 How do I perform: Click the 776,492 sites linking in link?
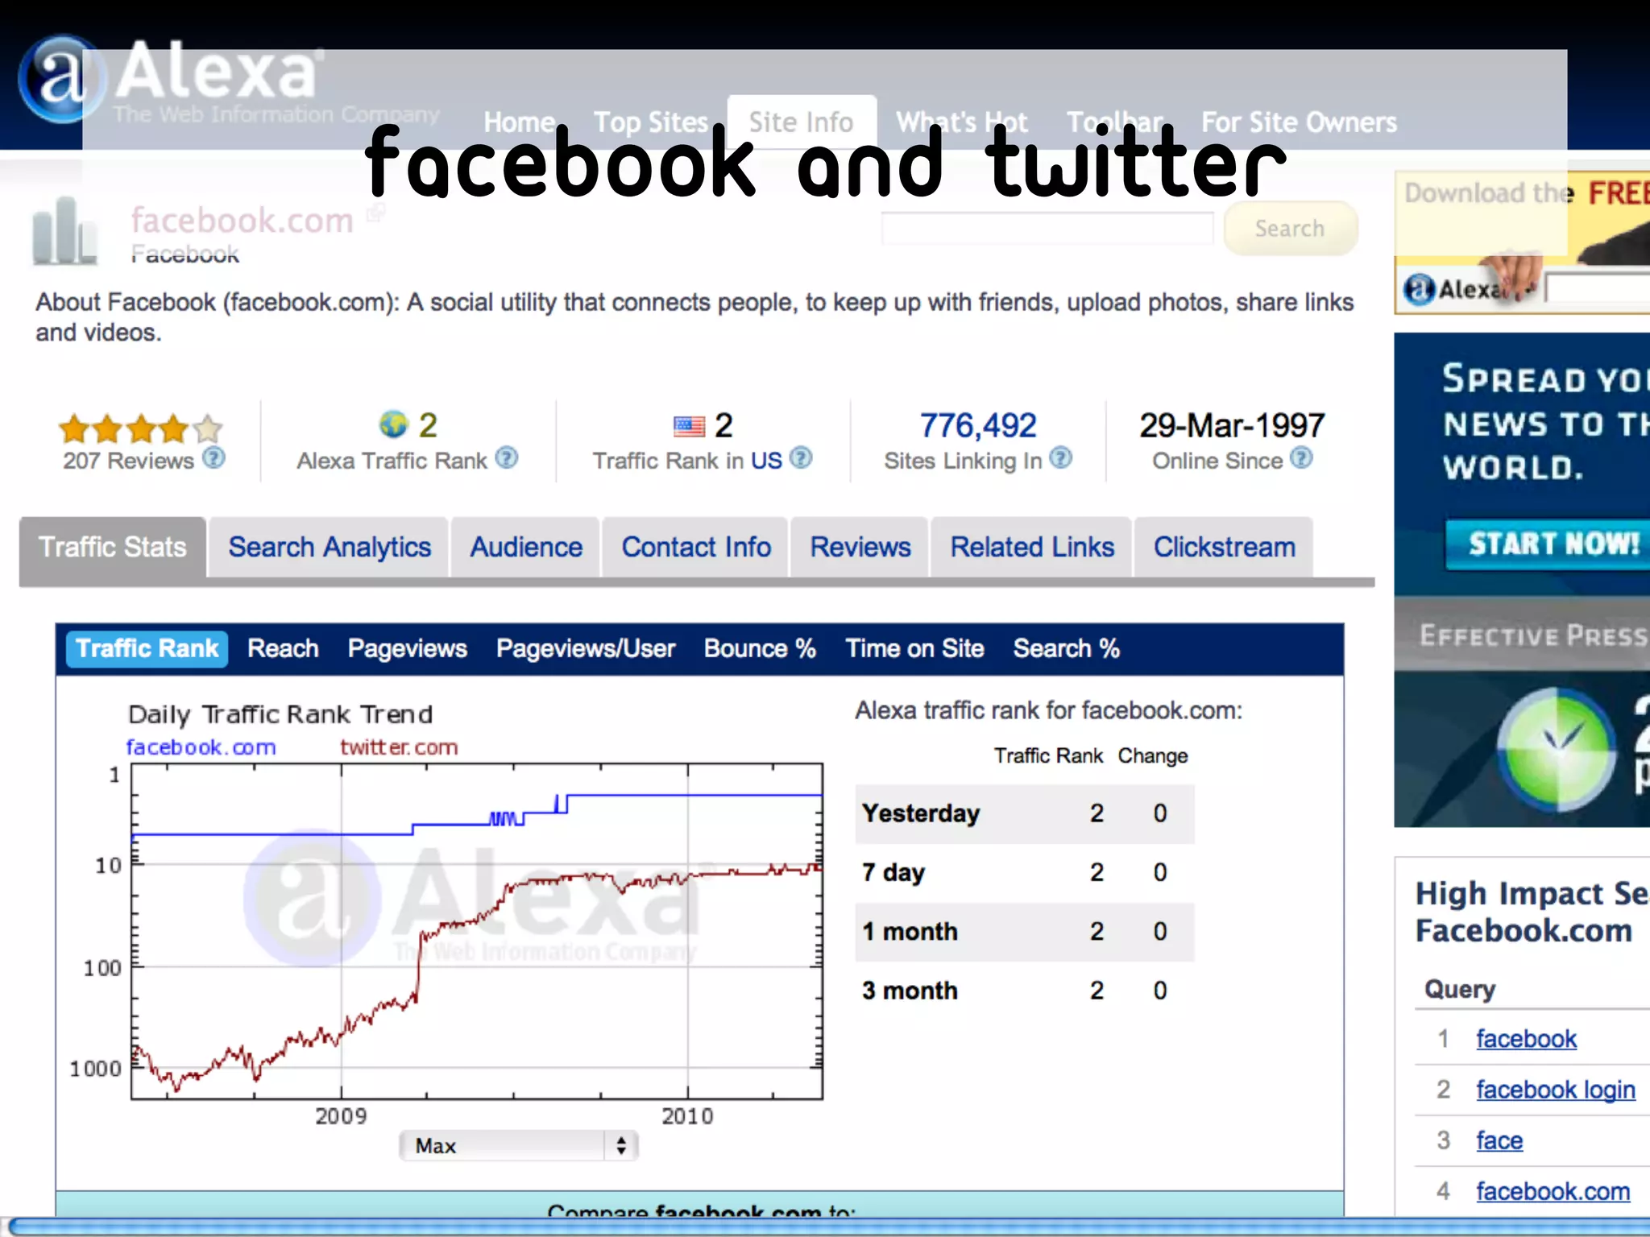click(x=978, y=425)
